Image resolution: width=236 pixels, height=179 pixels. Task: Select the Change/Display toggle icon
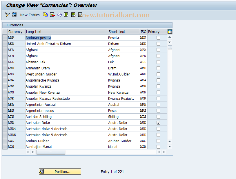[7, 15]
